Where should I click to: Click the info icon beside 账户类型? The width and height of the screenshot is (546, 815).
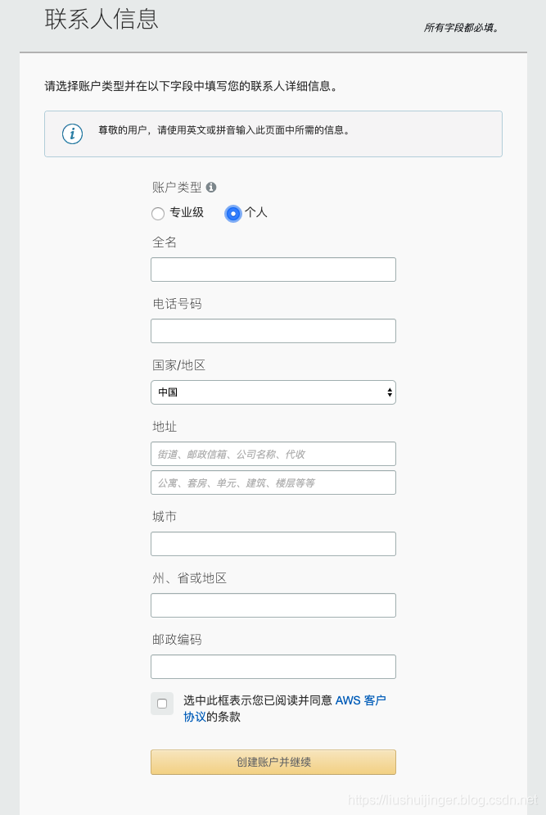211,188
